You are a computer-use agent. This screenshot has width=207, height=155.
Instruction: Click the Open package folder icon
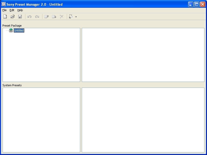click(x=12, y=17)
